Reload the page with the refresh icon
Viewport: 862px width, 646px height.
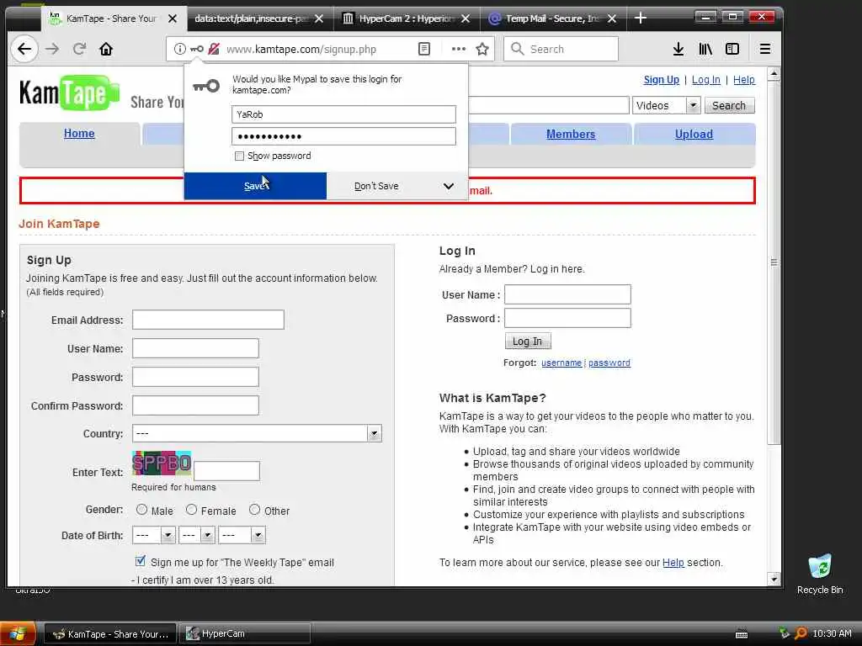pos(79,49)
